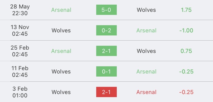This screenshot has width=213, height=102.
Task: Select Arsenal home team in 28 May row
Action: click(x=61, y=10)
